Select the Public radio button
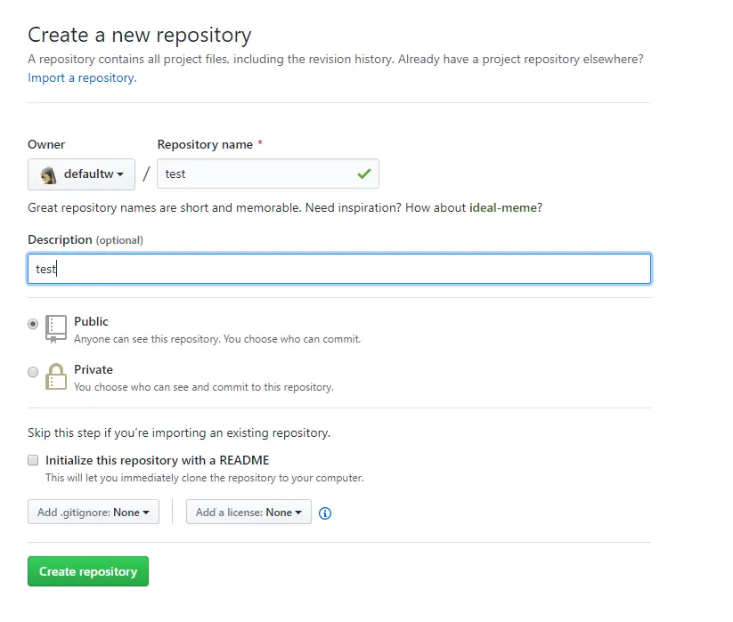The image size is (733, 622). coord(33,325)
